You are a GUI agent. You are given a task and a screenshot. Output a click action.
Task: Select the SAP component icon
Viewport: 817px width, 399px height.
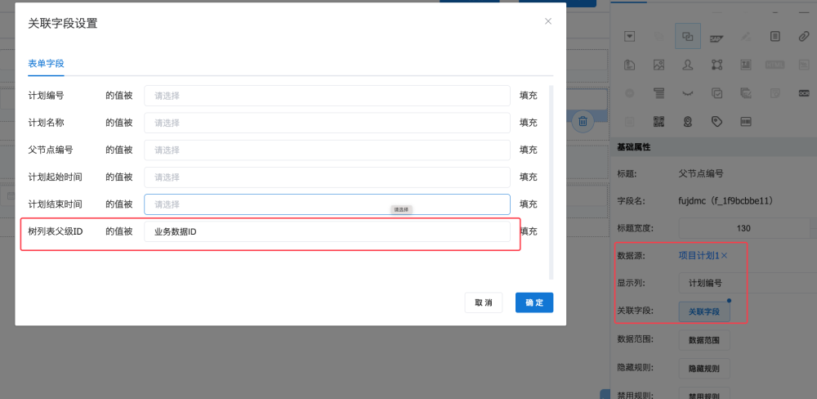click(717, 37)
